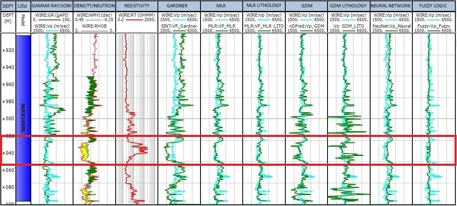Click the x060 depth marker
The width and height of the screenshot is (457, 206).
tap(8, 170)
